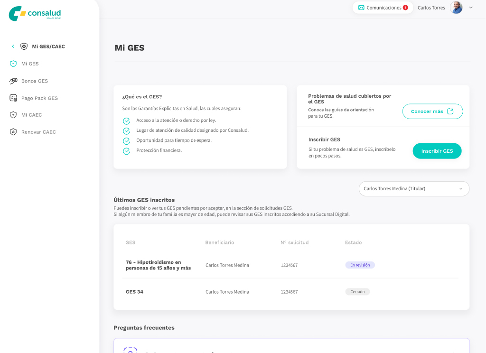Screen dimensions: 486x353
Task: Click the Comunicaciones envelope icon
Action: pos(361,8)
